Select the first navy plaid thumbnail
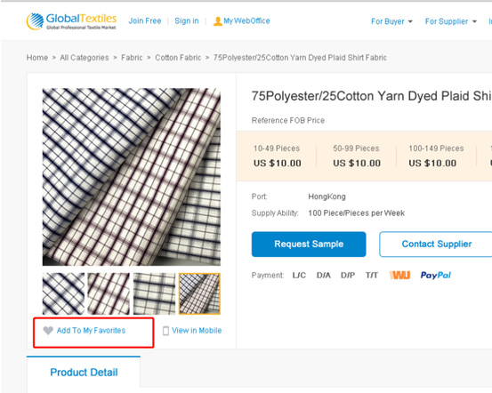This screenshot has width=492, height=393. [64, 294]
